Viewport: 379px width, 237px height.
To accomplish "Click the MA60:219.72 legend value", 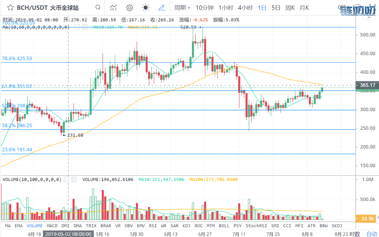I will [x=143, y=27].
